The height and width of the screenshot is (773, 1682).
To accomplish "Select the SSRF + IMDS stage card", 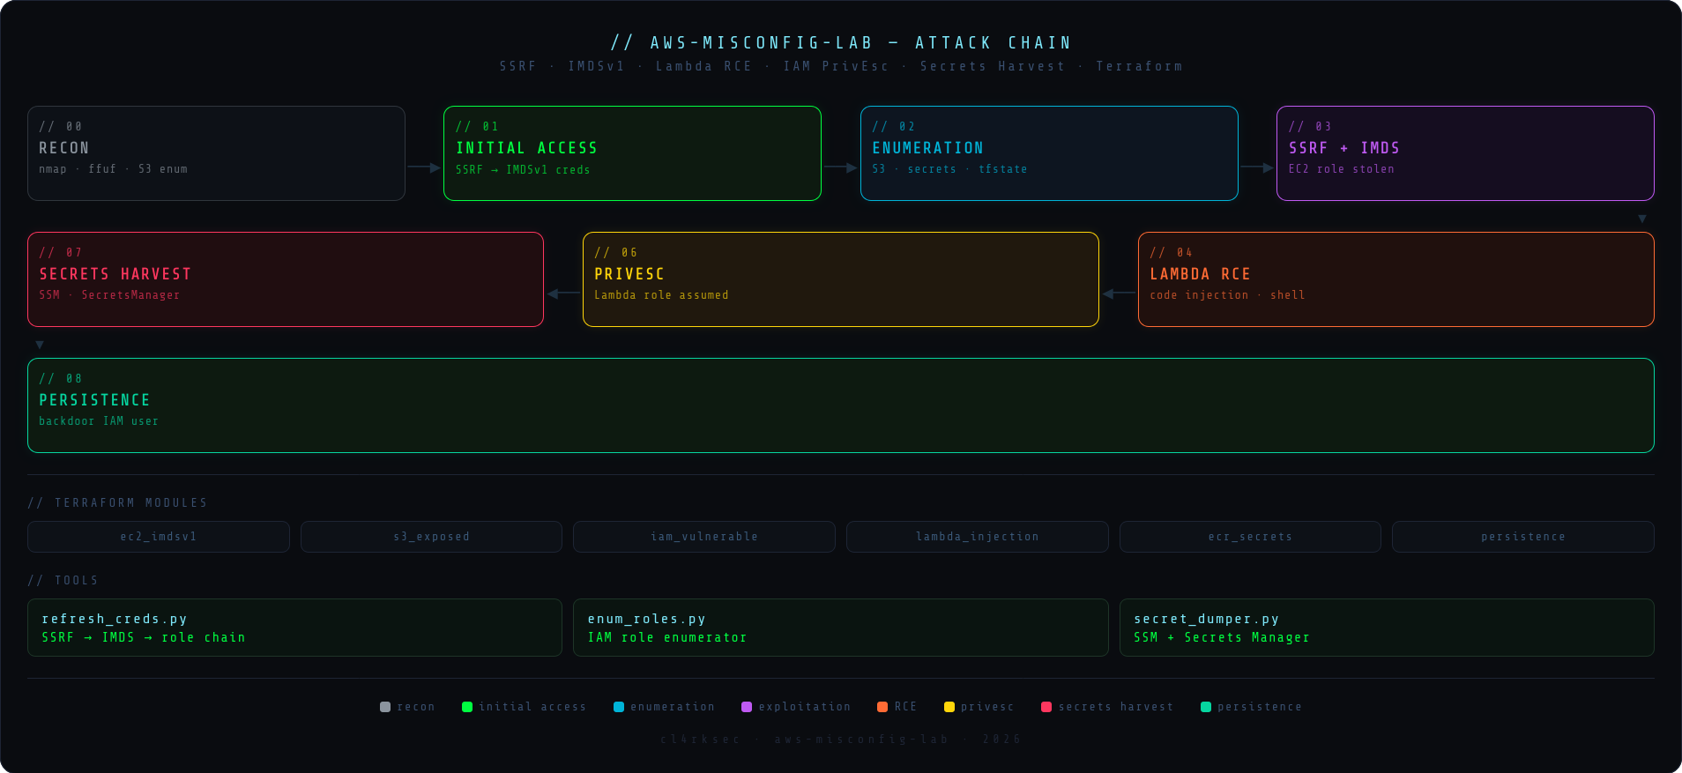I will 1465,153.
